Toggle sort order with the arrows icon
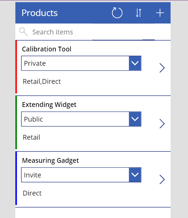The width and height of the screenshot is (188, 218). tap(139, 13)
